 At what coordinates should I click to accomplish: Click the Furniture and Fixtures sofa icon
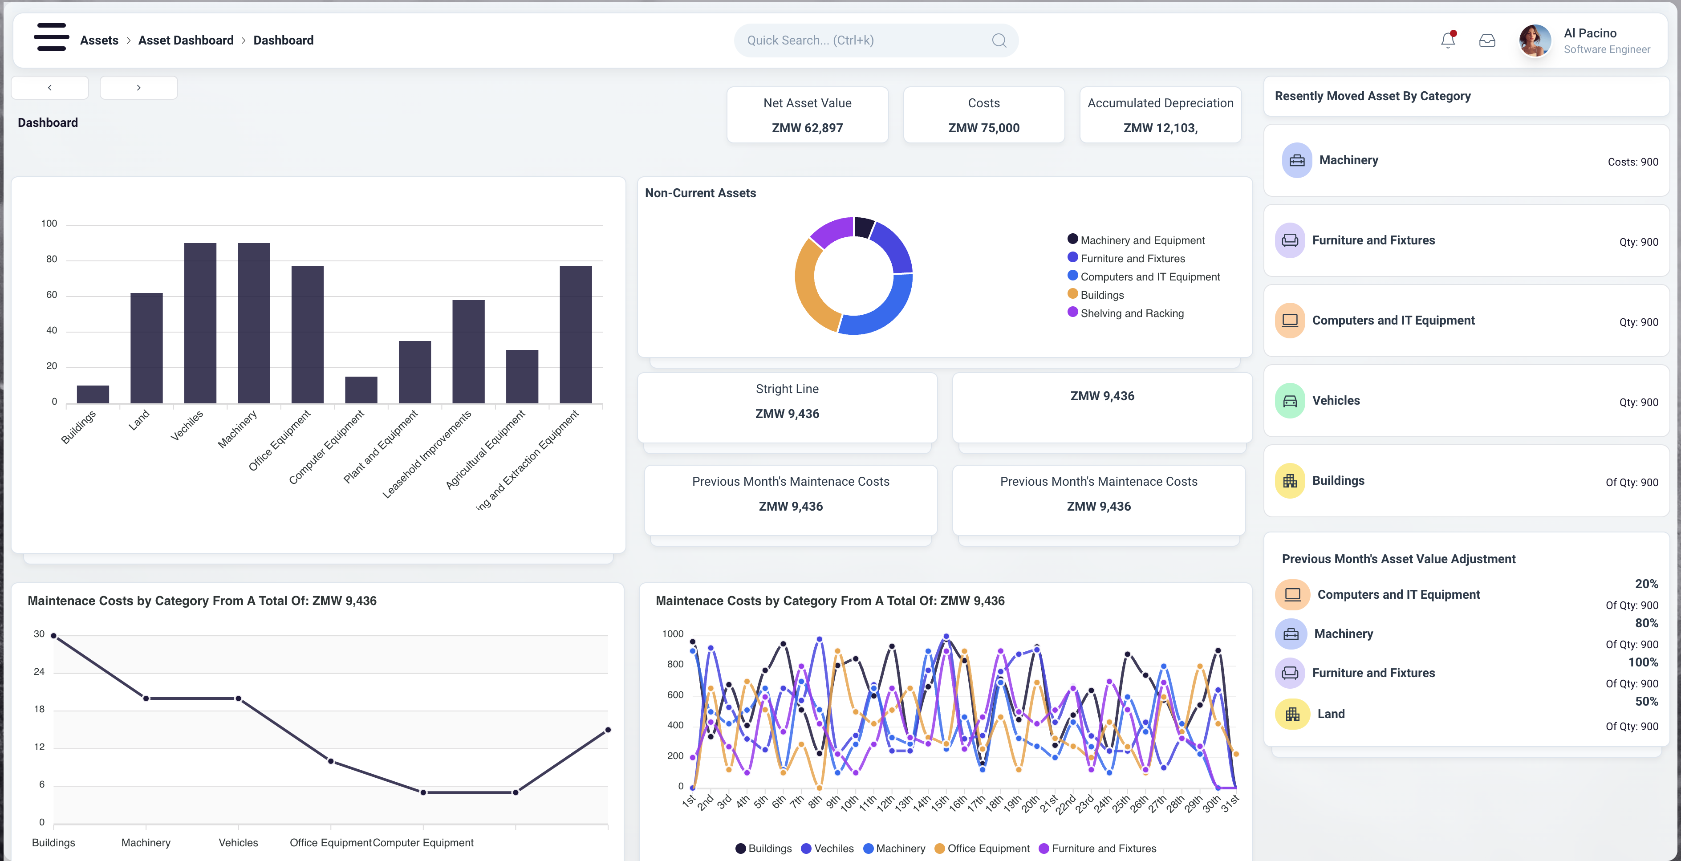coord(1289,240)
